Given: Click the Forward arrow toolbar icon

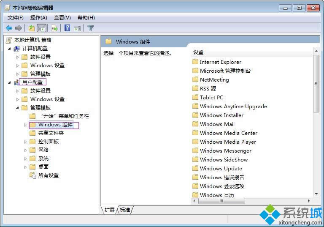Looking at the screenshot, I should coord(19,28).
